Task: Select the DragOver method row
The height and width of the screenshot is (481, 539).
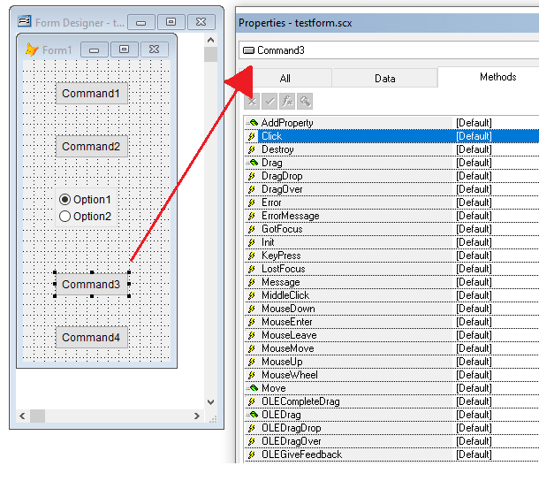Action: tap(391, 189)
